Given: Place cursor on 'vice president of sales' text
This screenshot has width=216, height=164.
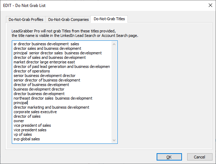Looking at the screenshot, I should (32, 125).
